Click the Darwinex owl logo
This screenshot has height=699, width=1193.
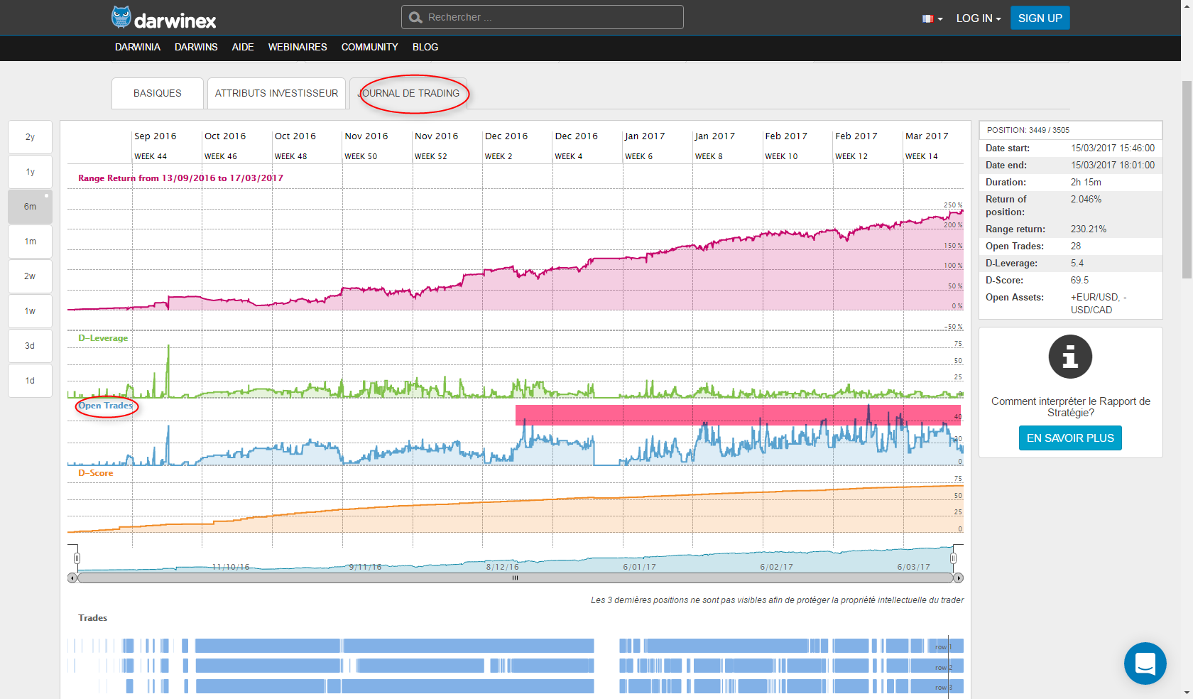[x=121, y=17]
